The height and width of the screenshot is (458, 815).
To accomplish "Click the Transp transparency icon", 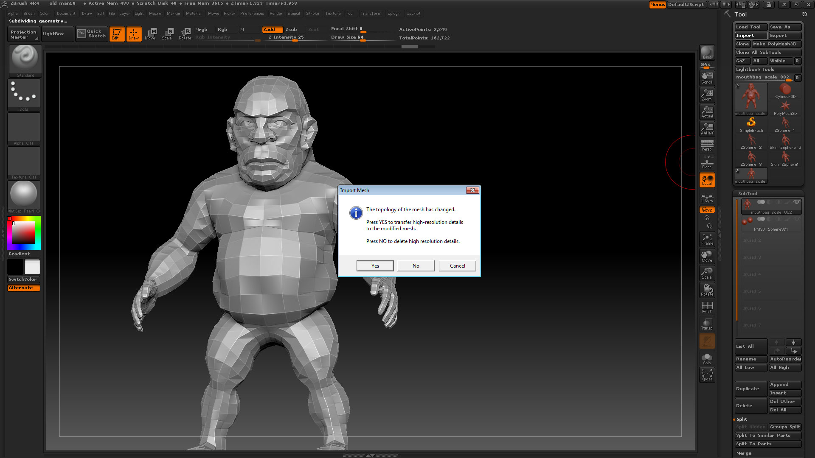I will click(x=707, y=322).
